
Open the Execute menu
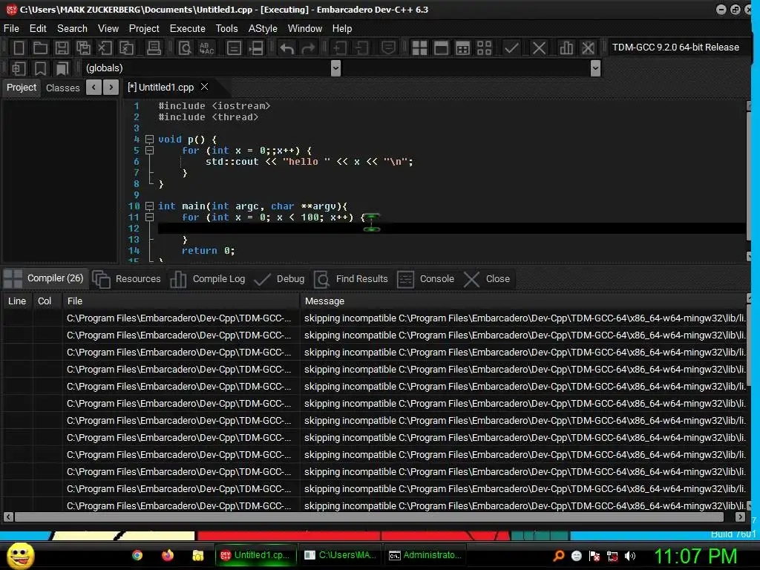(x=188, y=29)
